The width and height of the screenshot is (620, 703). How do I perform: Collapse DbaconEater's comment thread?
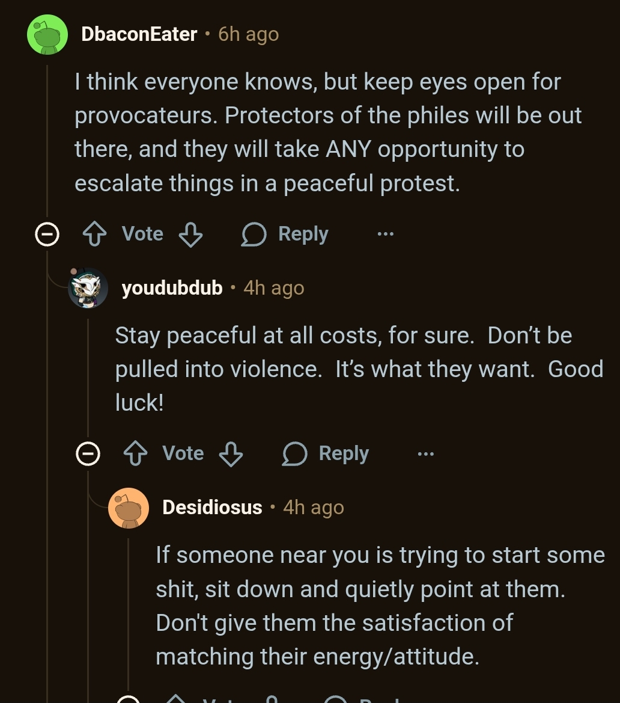point(47,234)
